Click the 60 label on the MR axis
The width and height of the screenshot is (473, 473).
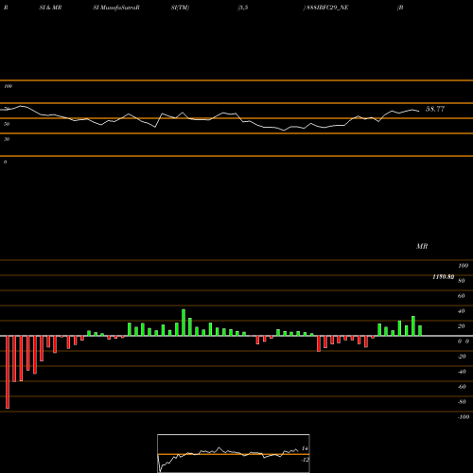(462, 296)
